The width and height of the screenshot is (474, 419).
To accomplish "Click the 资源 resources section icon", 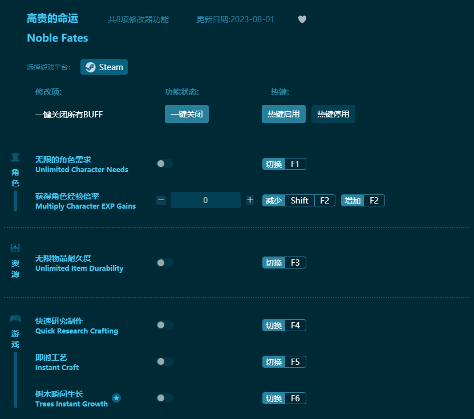I will point(15,247).
